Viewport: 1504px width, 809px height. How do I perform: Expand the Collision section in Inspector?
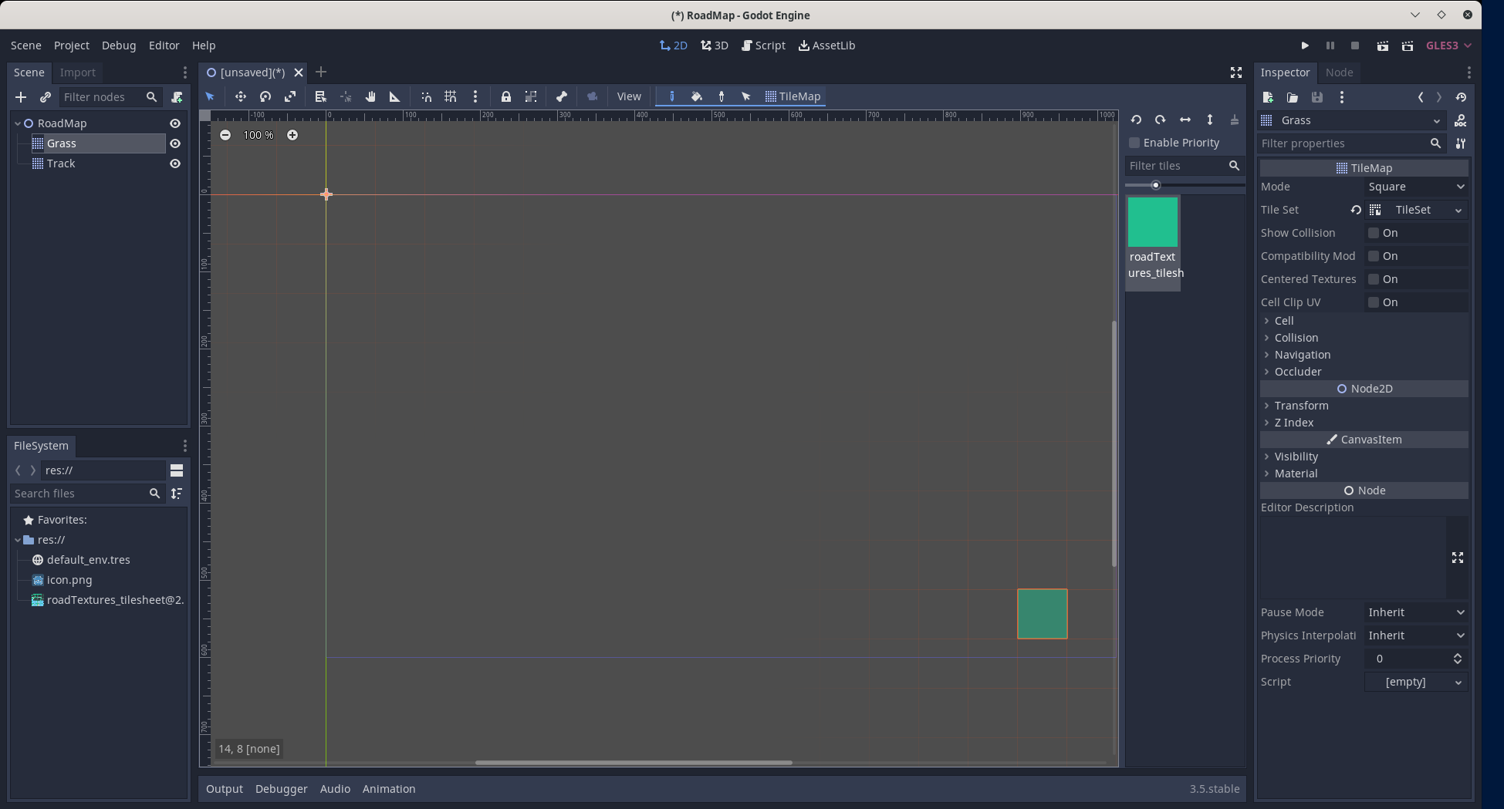[1296, 338]
